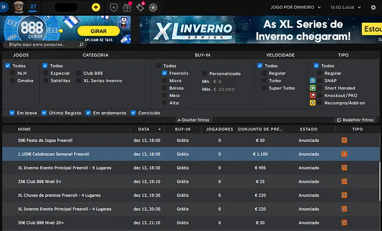Select 1.100€ Celebracao Semanal Freeroll row

coord(191,154)
